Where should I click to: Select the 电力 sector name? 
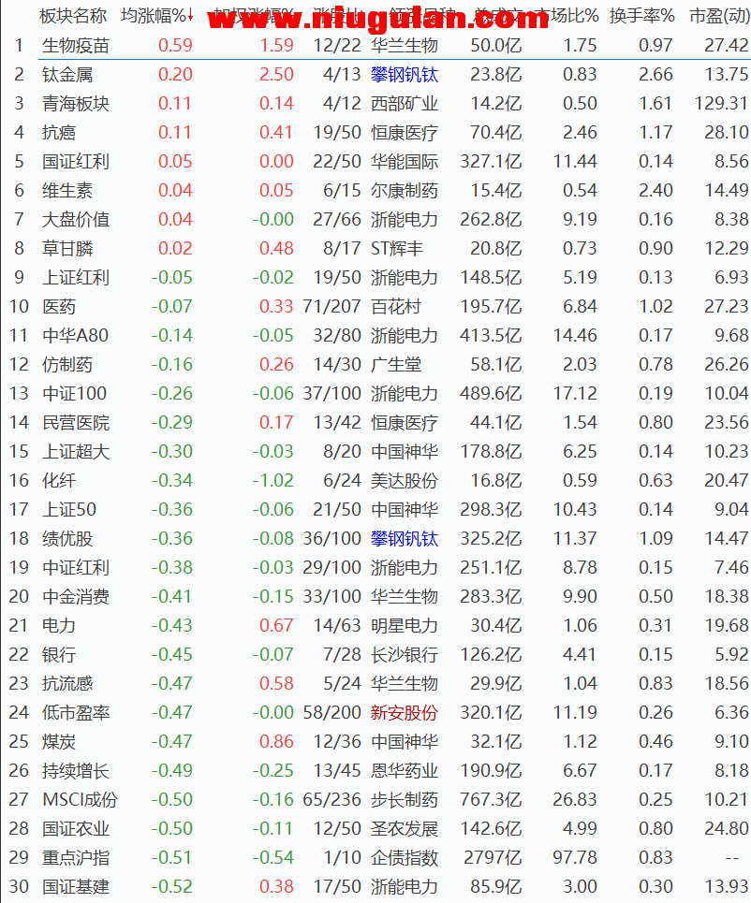point(59,625)
